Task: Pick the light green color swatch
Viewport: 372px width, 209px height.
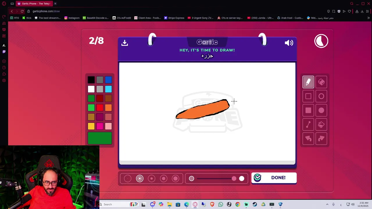Action: coord(91,108)
